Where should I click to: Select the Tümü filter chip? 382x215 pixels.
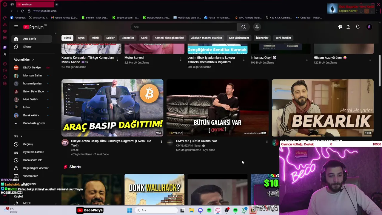[x=67, y=38]
